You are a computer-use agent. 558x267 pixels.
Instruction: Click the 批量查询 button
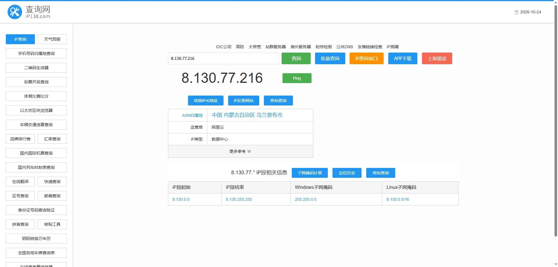click(x=330, y=58)
